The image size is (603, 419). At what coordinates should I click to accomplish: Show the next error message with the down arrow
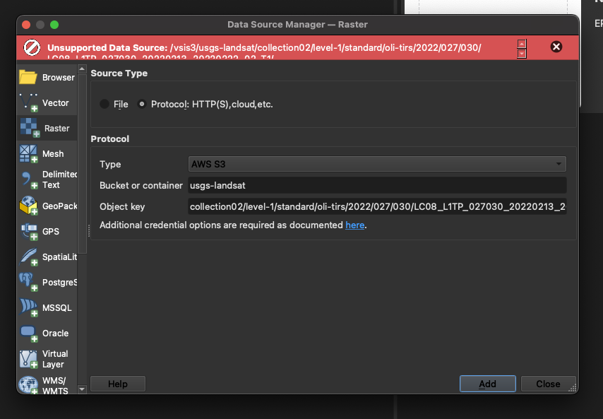522,53
